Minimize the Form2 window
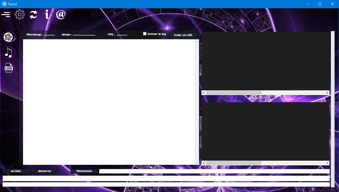Viewport: 339px width, 192px height. coord(307,4)
